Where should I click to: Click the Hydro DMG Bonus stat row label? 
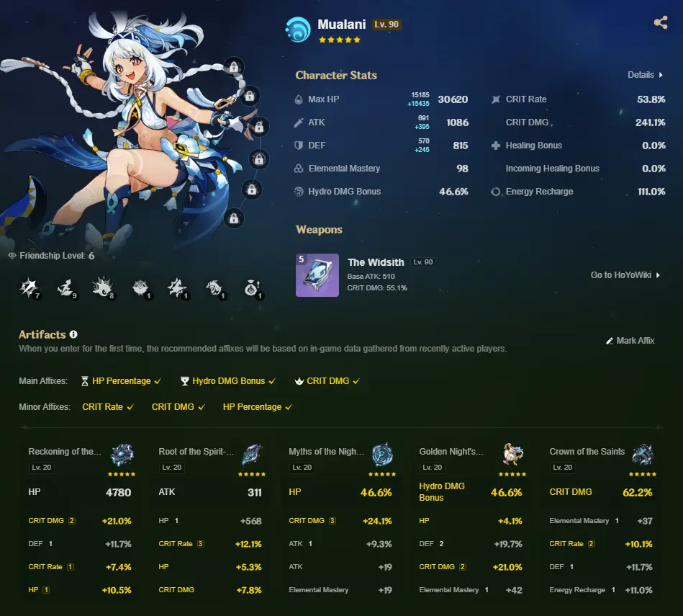coord(344,192)
